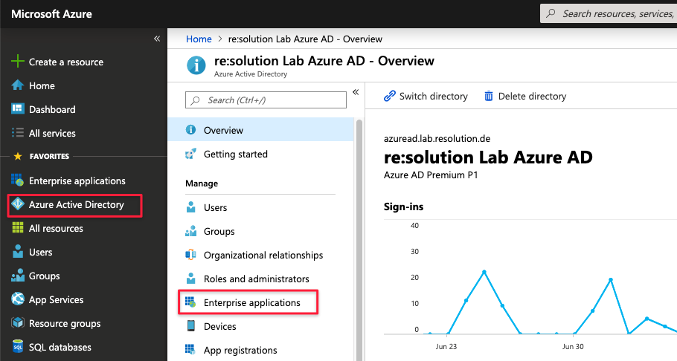Click the Overview info icon in Manage menu

(190, 130)
